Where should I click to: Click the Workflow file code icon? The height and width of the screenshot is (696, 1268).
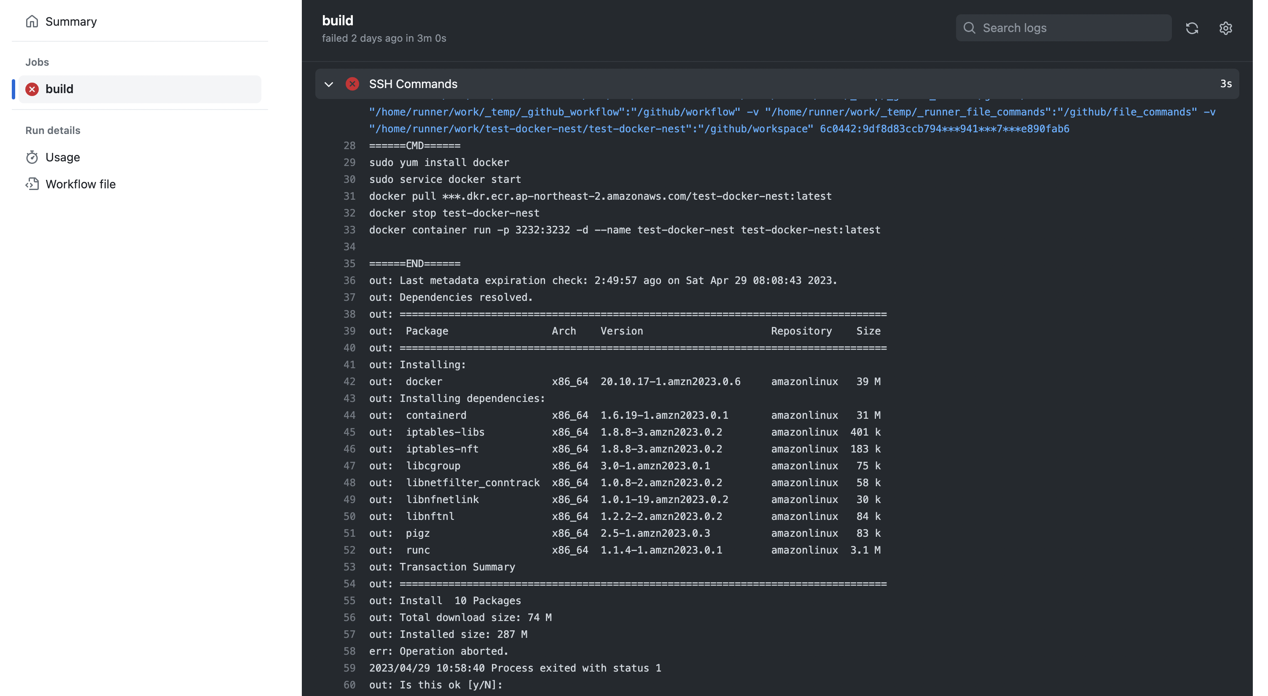tap(32, 184)
